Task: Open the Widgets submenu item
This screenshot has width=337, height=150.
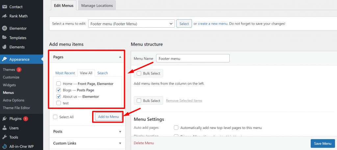Action: pyautogui.click(x=9, y=85)
